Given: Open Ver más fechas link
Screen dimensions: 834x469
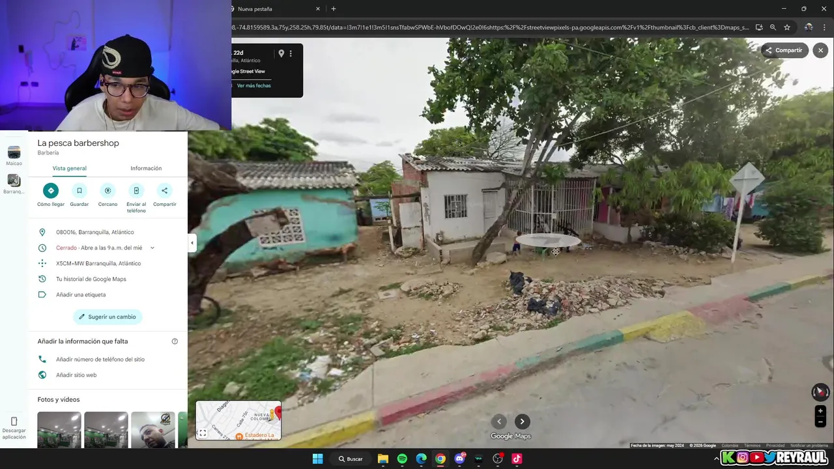Looking at the screenshot, I should [x=253, y=85].
